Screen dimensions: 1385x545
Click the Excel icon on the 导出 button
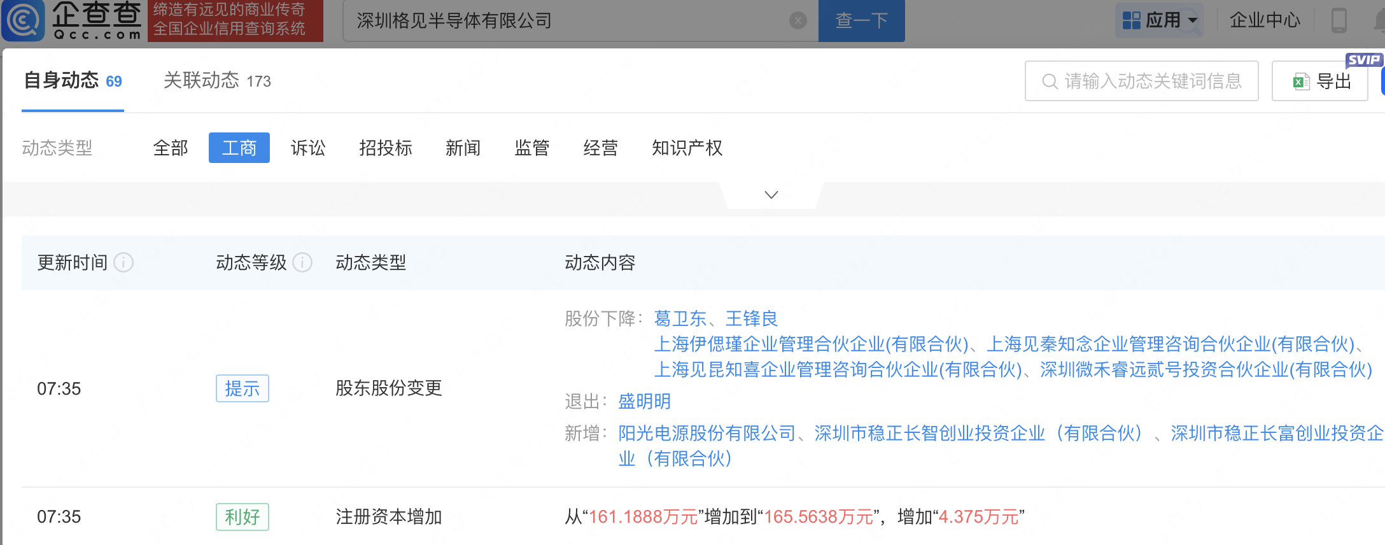tap(1300, 81)
